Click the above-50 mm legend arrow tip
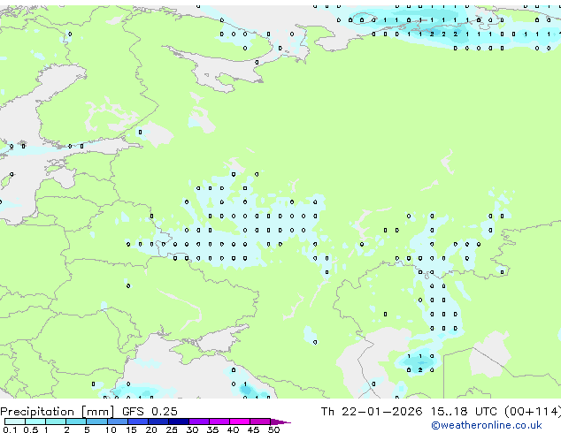Screen dimensions: 561x433 (280, 422)
